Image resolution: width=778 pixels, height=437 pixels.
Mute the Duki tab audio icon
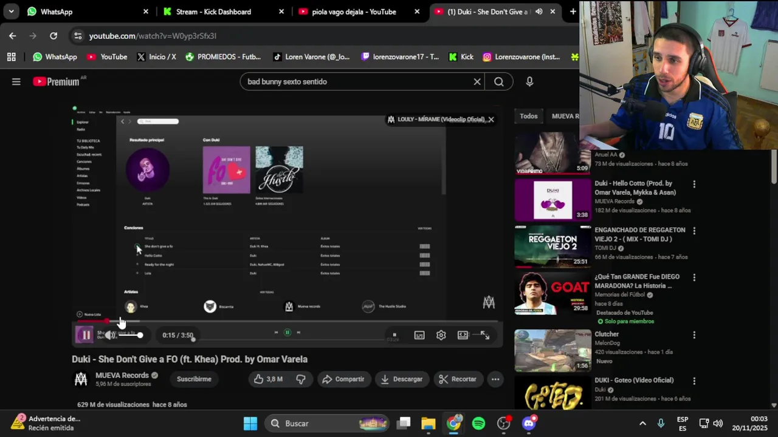[x=539, y=12]
